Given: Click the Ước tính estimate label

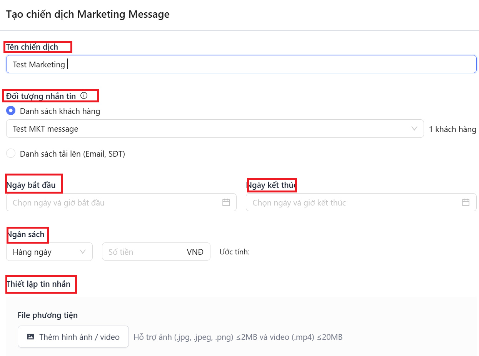Looking at the screenshot, I should (234, 252).
